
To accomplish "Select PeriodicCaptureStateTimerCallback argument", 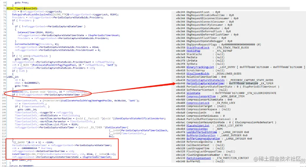I will point(144,130).
